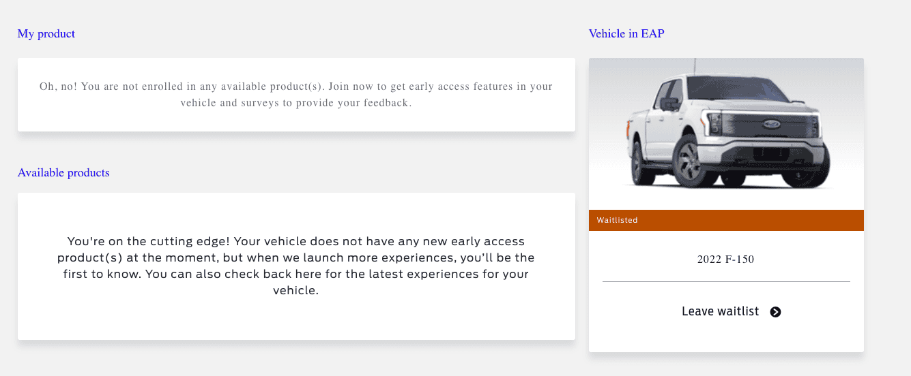Click the divider line below 2022 F-150
Screen dimensions: 911x376
[726, 281]
